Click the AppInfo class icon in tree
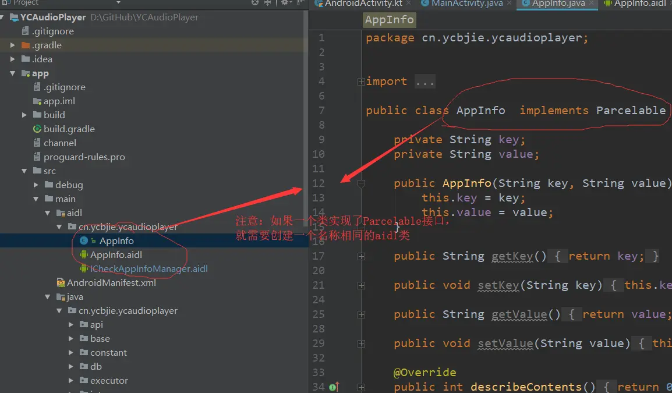Screen dimensions: 672x393 84,241
